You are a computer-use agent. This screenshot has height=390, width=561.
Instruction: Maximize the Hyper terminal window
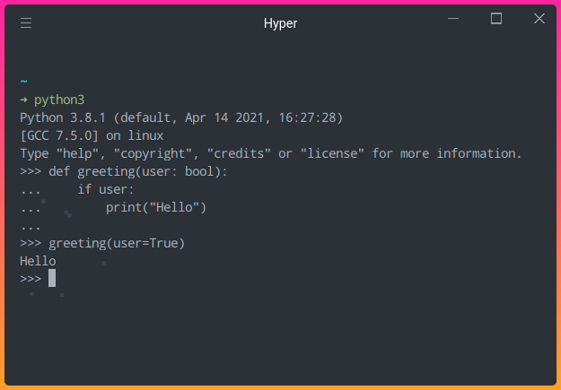496,19
